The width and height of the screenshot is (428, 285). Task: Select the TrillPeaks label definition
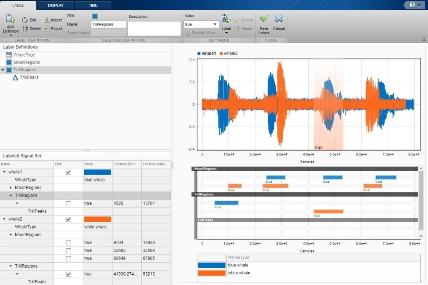pyautogui.click(x=29, y=77)
